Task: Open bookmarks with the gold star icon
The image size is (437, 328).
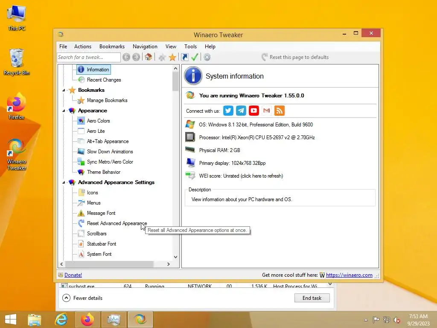Action: click(172, 57)
